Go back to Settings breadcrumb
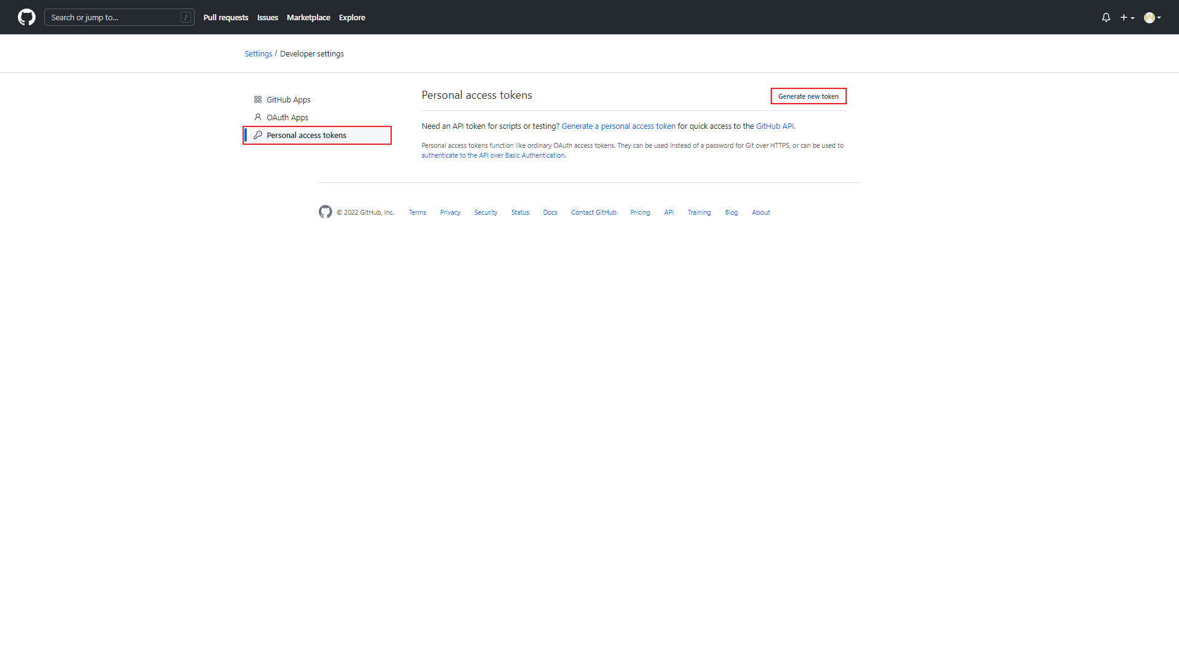Viewport: 1179px width, 662px height. [x=259, y=53]
